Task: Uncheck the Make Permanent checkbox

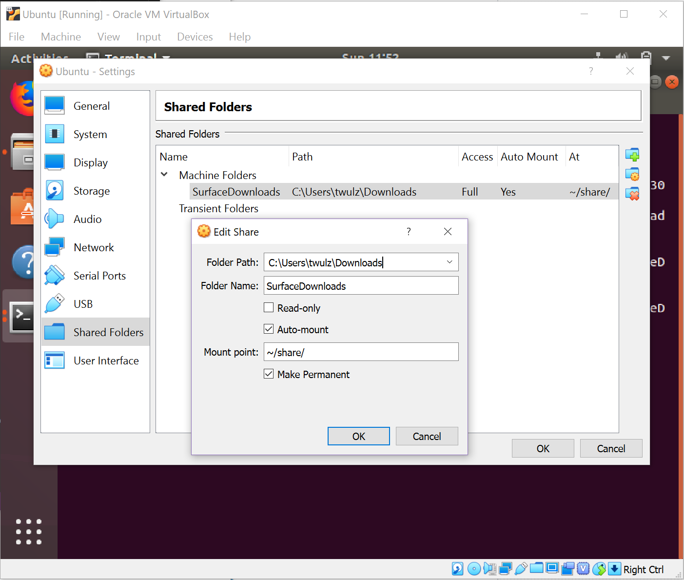Action: click(269, 374)
